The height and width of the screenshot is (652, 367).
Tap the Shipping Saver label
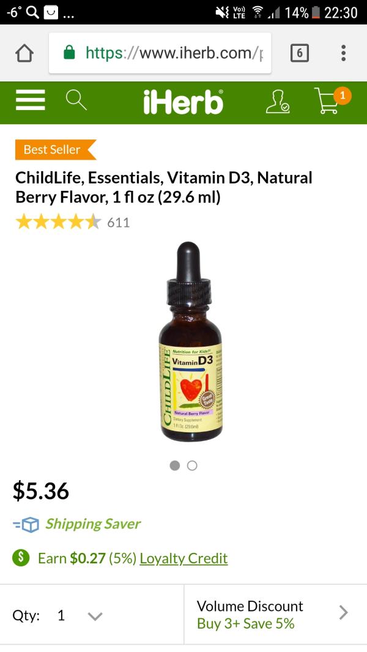93,524
